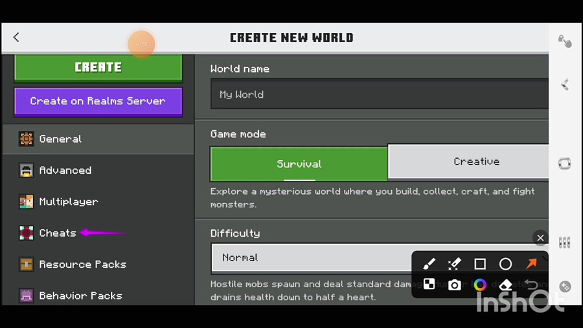This screenshot has width=583, height=328.
Task: Click the CREATE NEW WORLD title
Action: 291,38
